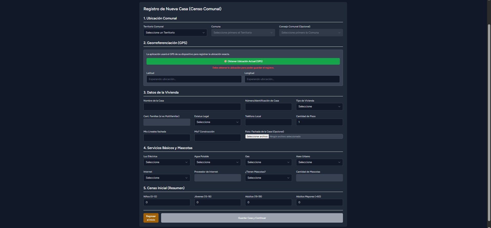Select the Luz Eléctrica dropdown
Image resolution: width=491 pixels, height=228 pixels.
coord(167,162)
